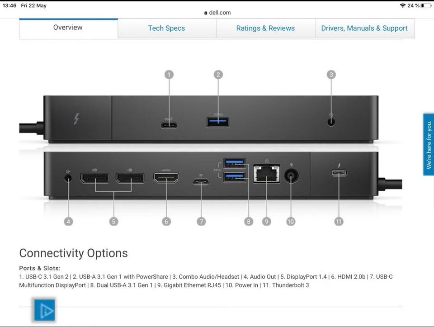Switch to the Tech Specs tab
Image resolution: width=434 pixels, height=327 pixels.
click(x=167, y=28)
